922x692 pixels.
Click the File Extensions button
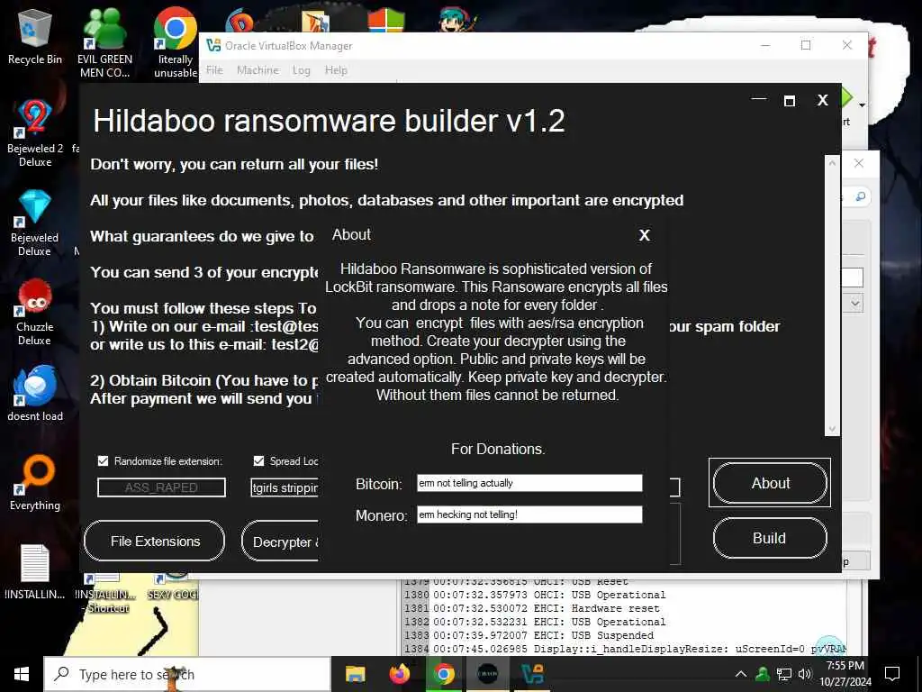point(155,541)
